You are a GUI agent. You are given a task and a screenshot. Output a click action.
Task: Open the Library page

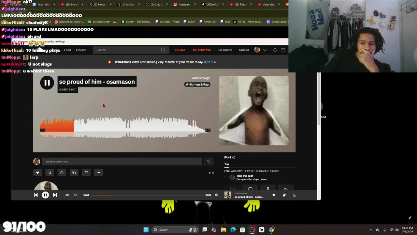(81, 50)
